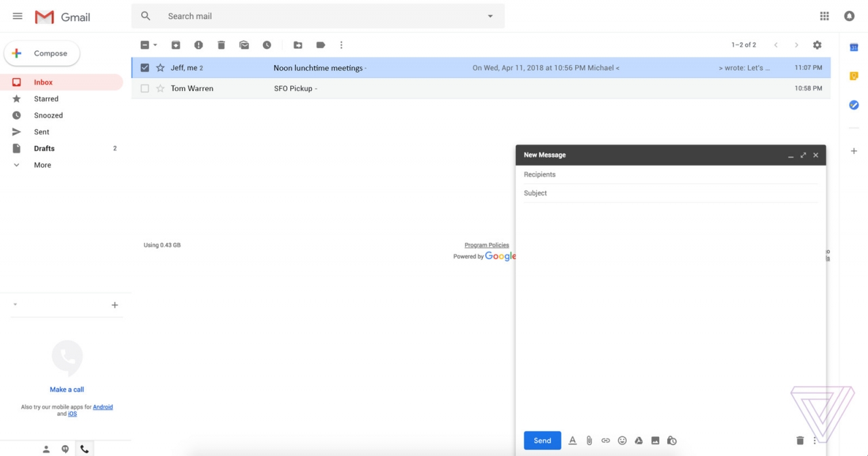
Task: Open the Drafts folder
Action: point(44,148)
